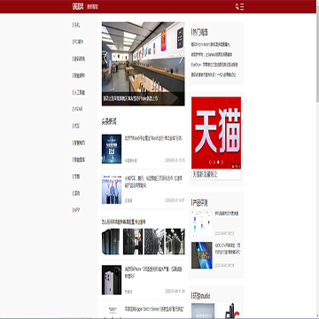The height and width of the screenshot is (319, 319).
Task: Select APP in the left category list
Action: [x=76, y=210]
